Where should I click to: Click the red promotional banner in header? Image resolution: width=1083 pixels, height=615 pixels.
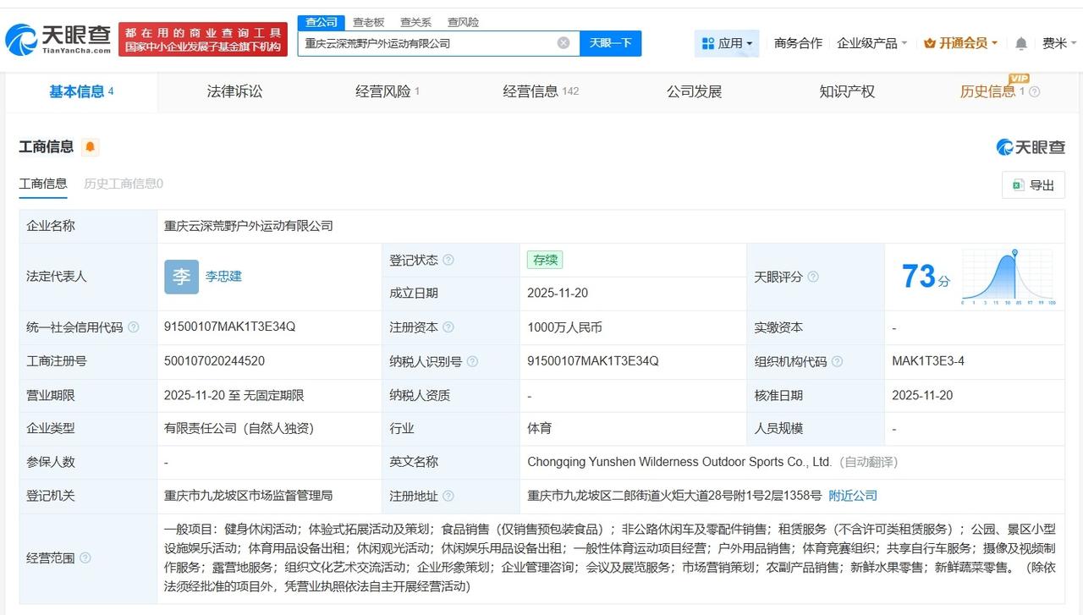(x=203, y=39)
